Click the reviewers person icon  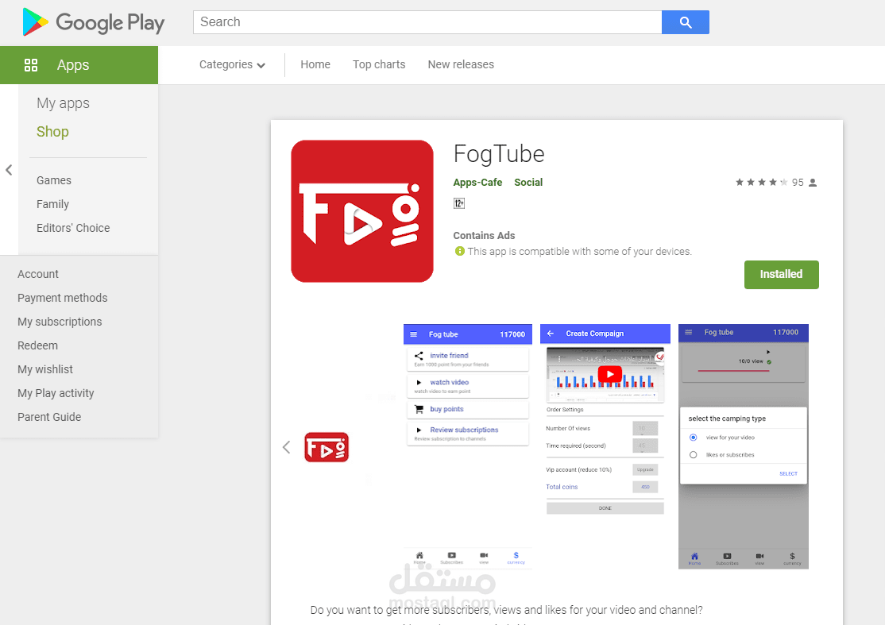pos(813,182)
